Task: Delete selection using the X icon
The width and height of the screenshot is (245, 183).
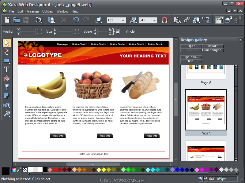Action: pyautogui.click(x=64, y=20)
